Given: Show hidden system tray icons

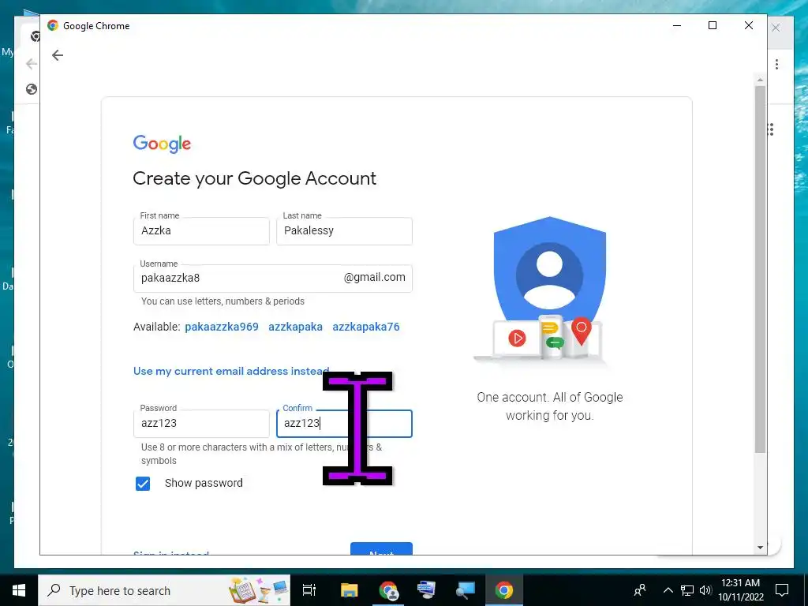Looking at the screenshot, I should pos(668,590).
